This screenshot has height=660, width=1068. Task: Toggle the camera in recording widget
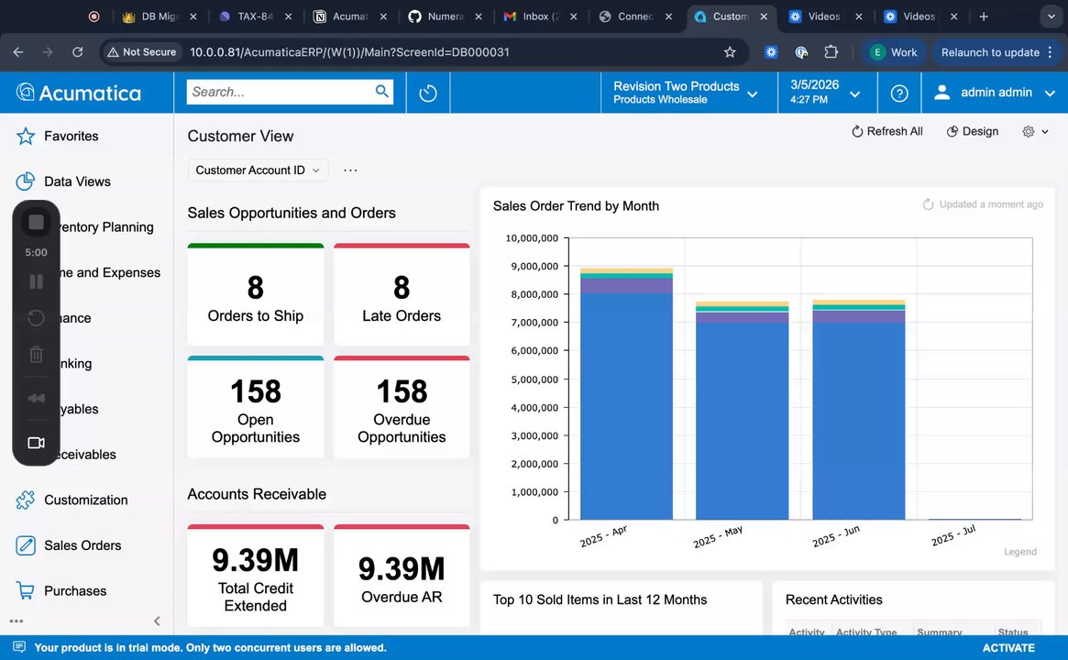click(36, 443)
